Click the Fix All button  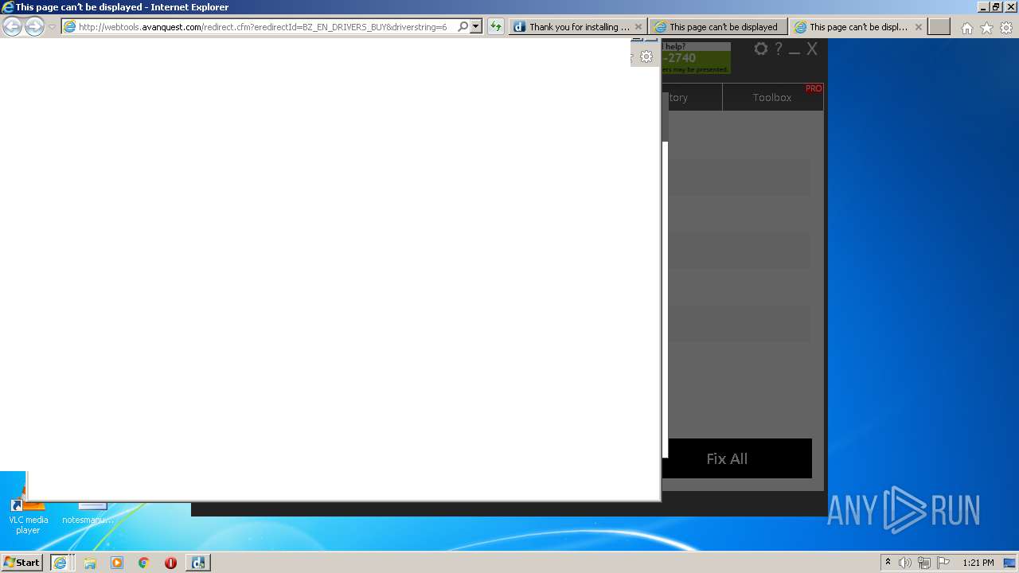(736, 458)
